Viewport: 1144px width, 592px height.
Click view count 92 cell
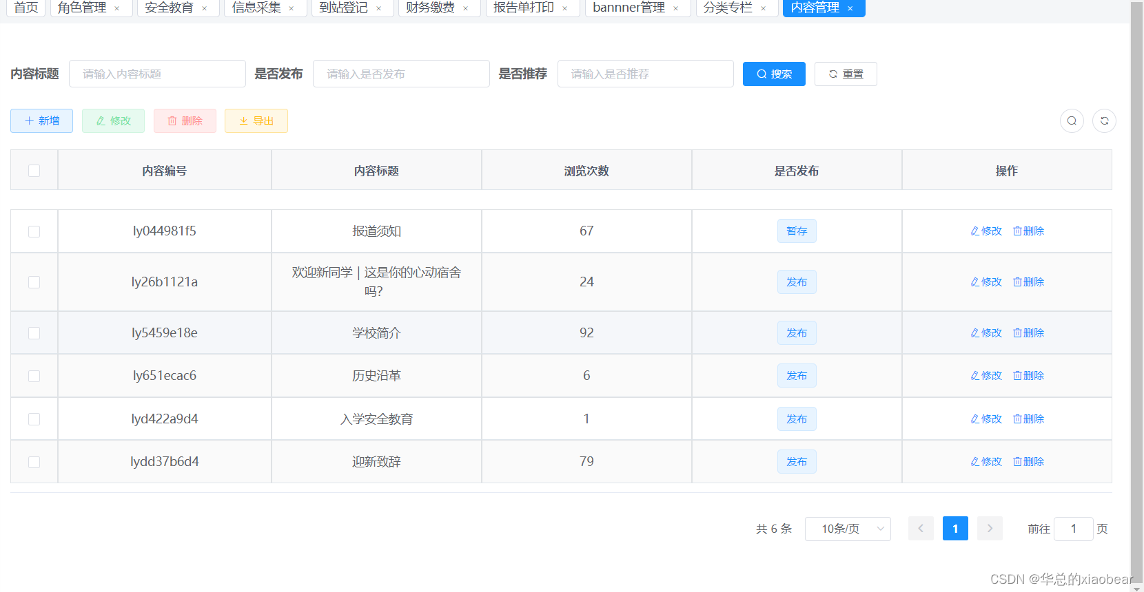pos(586,333)
